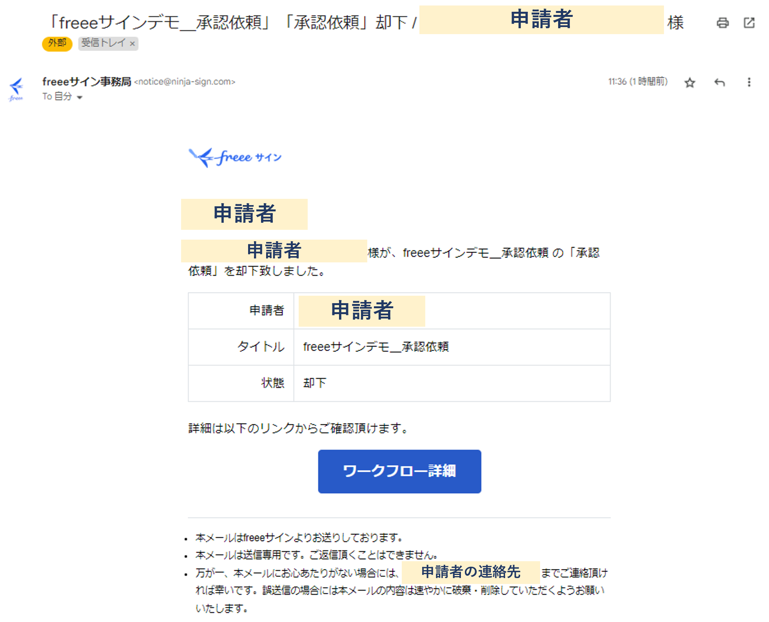Open the three-dot more options menu

click(x=749, y=82)
